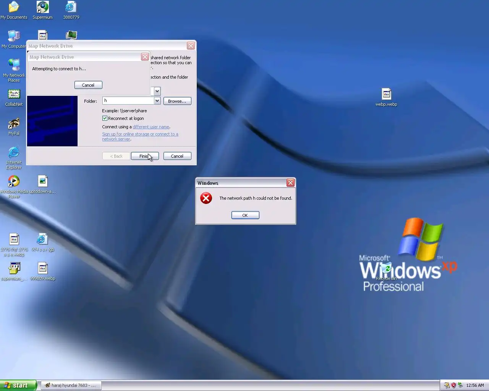Image resolution: width=489 pixels, height=391 pixels.
Task: Click the greyed-out Back button
Action: [x=116, y=156]
